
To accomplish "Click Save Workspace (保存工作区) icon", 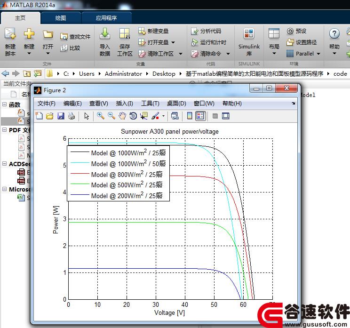I will 125,34.
